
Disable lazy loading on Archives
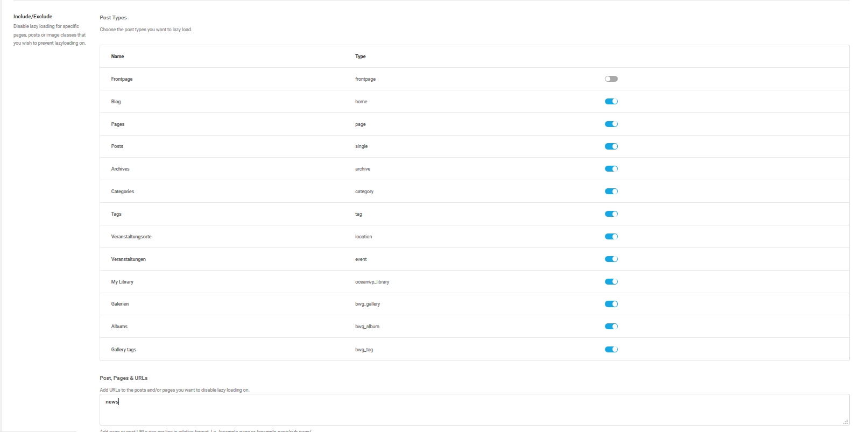[x=611, y=169]
